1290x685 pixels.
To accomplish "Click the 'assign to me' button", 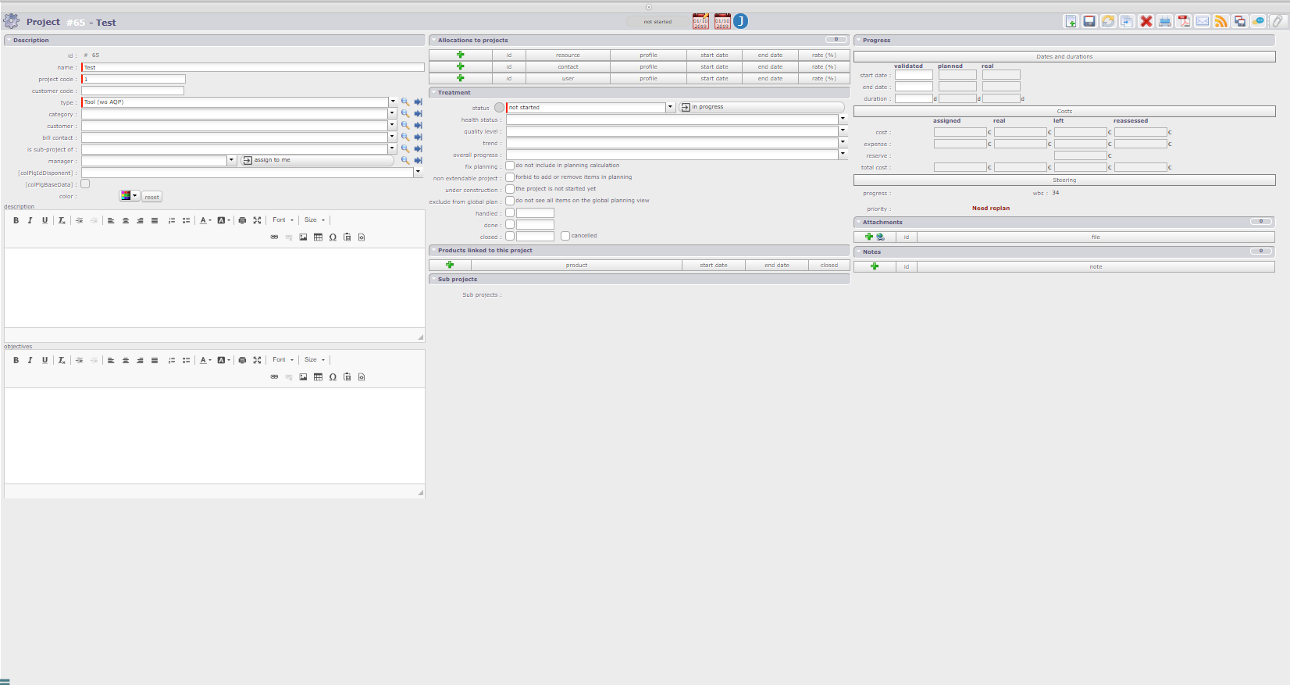I will point(317,160).
